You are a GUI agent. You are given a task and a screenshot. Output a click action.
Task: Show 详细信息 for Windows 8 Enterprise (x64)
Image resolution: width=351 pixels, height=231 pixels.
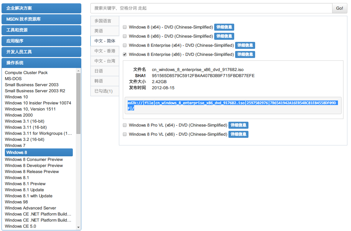point(245,45)
